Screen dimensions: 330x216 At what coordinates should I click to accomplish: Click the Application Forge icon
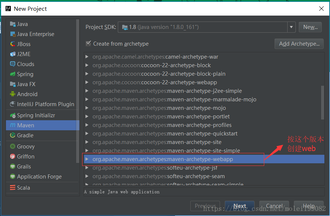pos(13,177)
